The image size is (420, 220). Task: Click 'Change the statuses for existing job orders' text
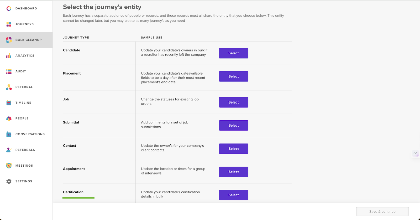click(170, 101)
